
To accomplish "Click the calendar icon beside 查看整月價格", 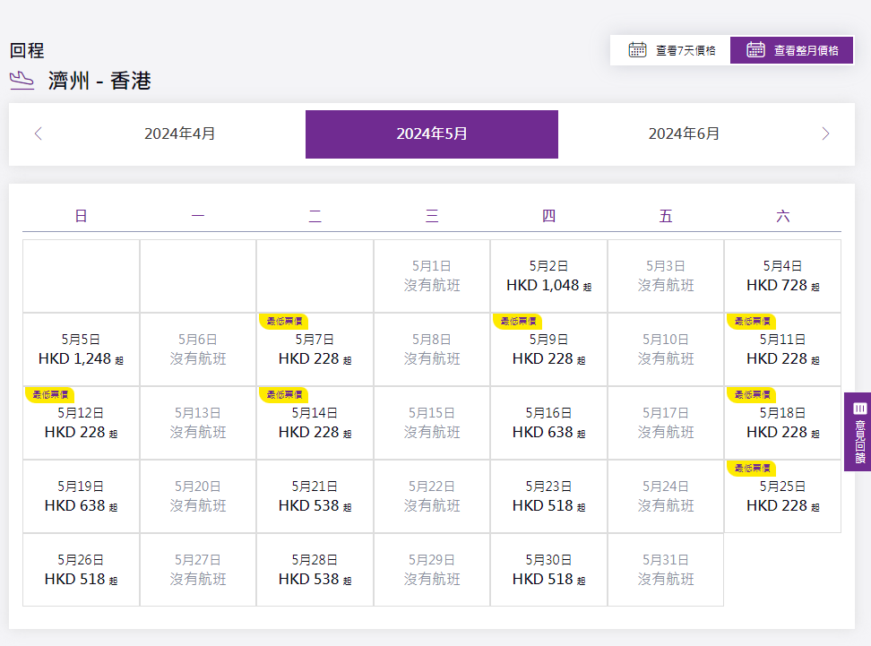I will coord(755,50).
